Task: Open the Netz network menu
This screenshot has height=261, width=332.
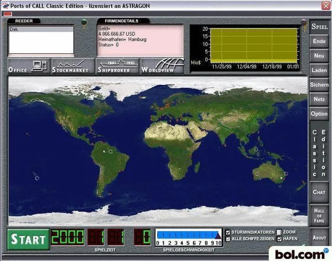Action: tap(319, 99)
